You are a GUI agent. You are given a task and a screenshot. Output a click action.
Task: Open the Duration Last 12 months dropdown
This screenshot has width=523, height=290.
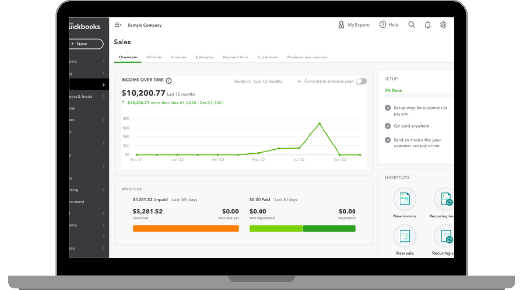[276, 82]
